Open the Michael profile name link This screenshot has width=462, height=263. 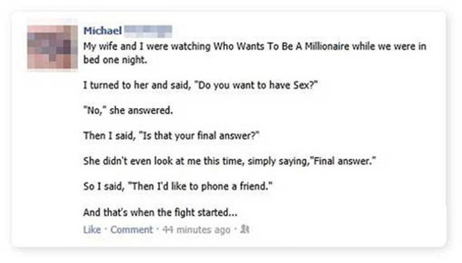(x=103, y=30)
